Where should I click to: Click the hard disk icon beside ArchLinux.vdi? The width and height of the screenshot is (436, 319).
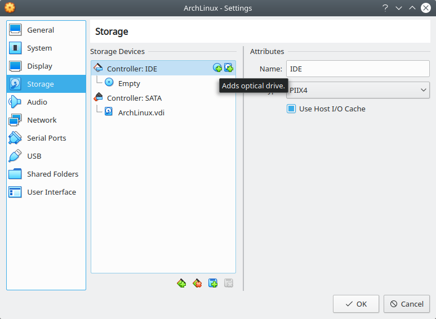click(x=109, y=111)
